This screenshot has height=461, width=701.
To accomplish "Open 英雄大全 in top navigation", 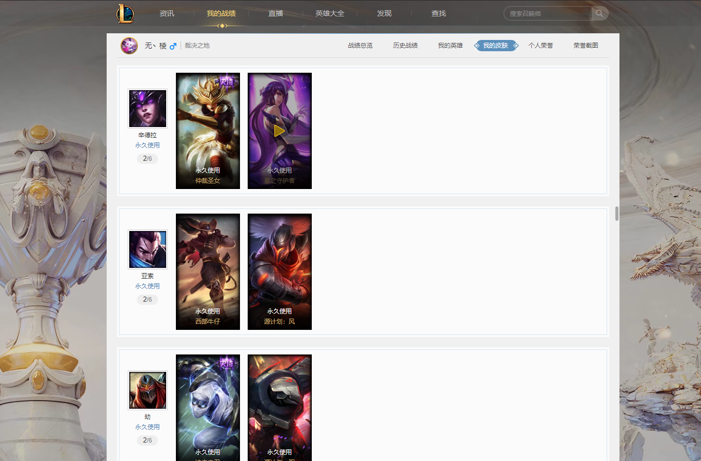I will tap(330, 13).
